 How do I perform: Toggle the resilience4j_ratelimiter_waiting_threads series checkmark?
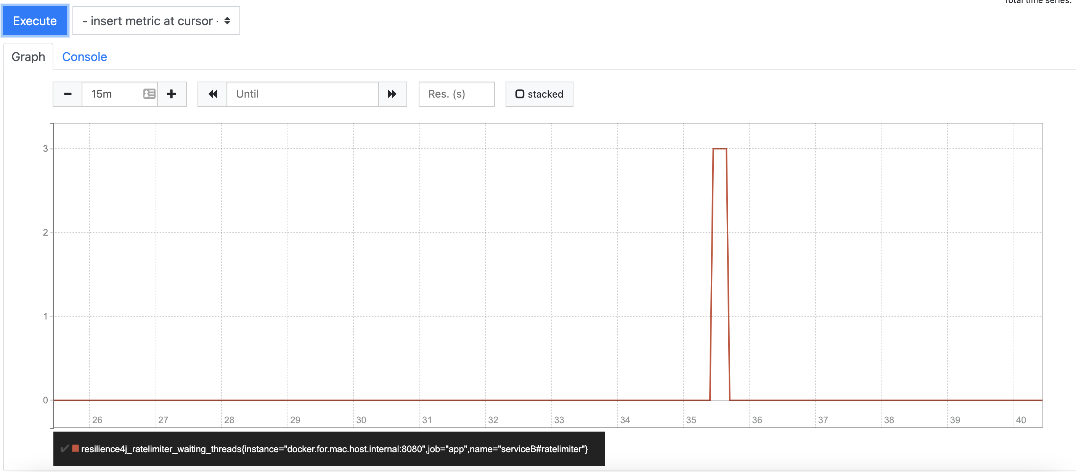coord(64,449)
